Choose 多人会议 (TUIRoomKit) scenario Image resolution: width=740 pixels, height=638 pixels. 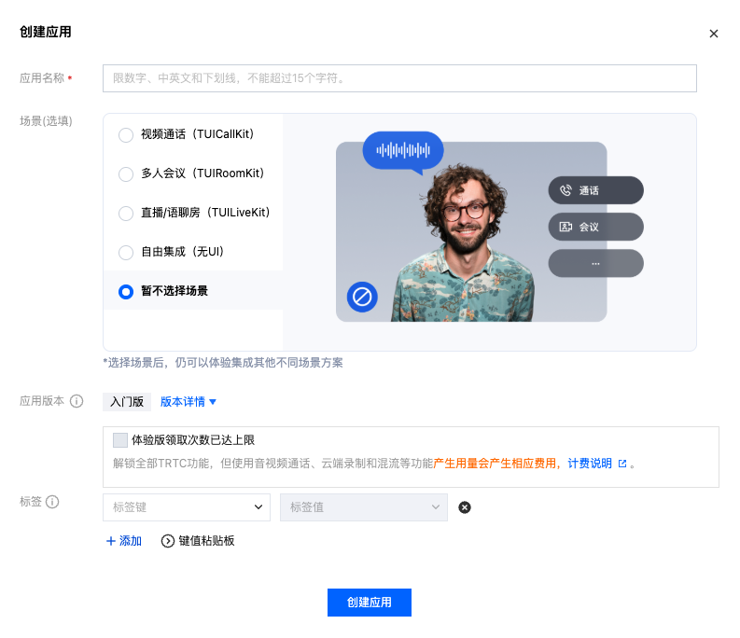click(126, 174)
